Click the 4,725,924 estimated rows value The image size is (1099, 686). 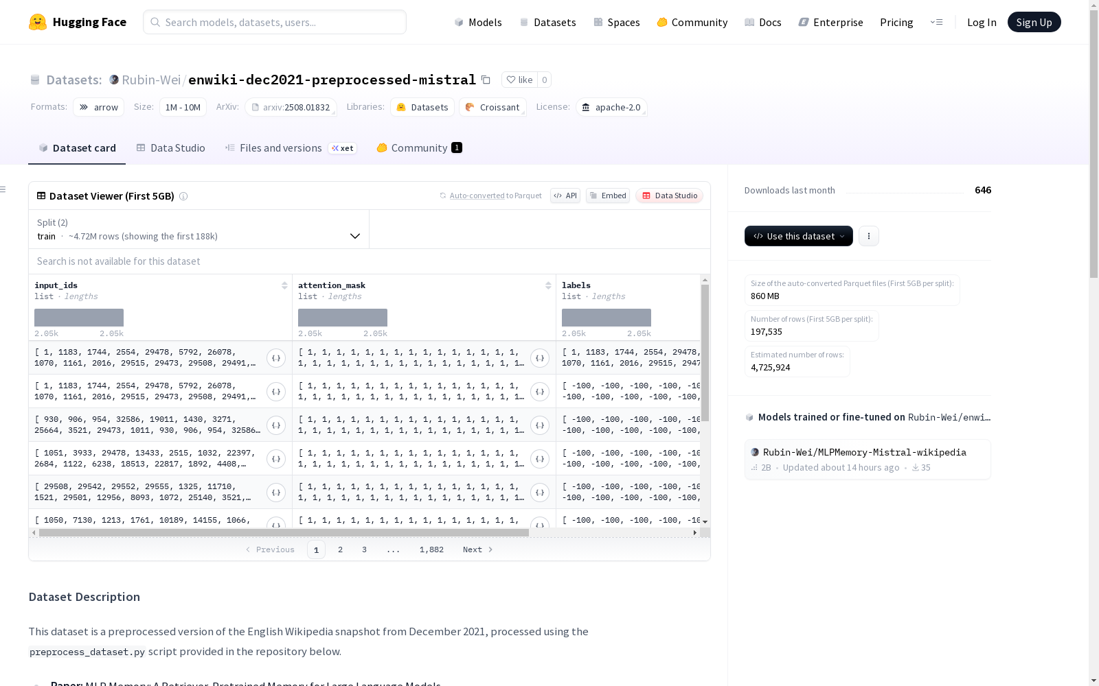(x=771, y=368)
